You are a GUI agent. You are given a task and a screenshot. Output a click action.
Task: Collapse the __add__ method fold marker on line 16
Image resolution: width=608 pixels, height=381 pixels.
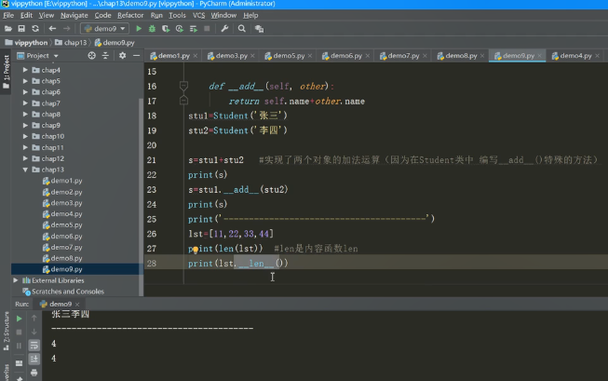point(183,86)
